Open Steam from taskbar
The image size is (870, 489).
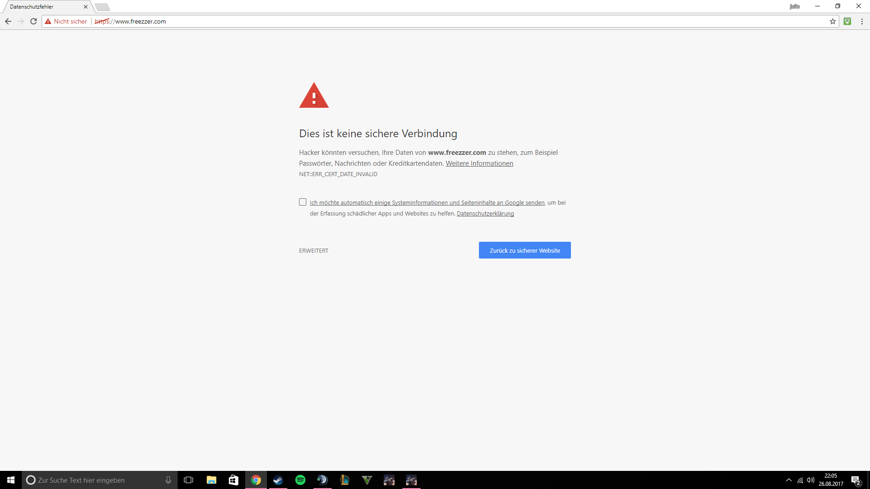click(x=278, y=480)
